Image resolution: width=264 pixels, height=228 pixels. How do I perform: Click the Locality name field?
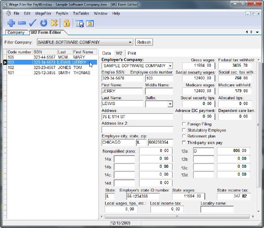(x=217, y=210)
